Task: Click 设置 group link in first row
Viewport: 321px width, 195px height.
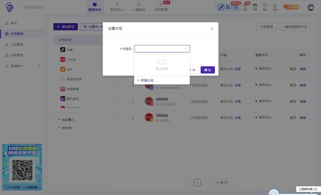Action: tap(238, 69)
